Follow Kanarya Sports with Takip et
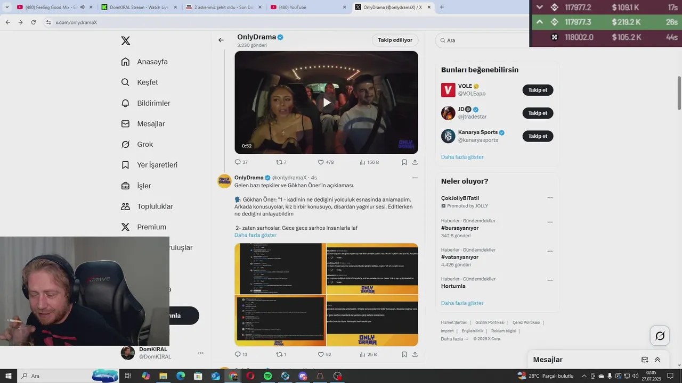Image resolution: width=682 pixels, height=383 pixels. coord(538,136)
